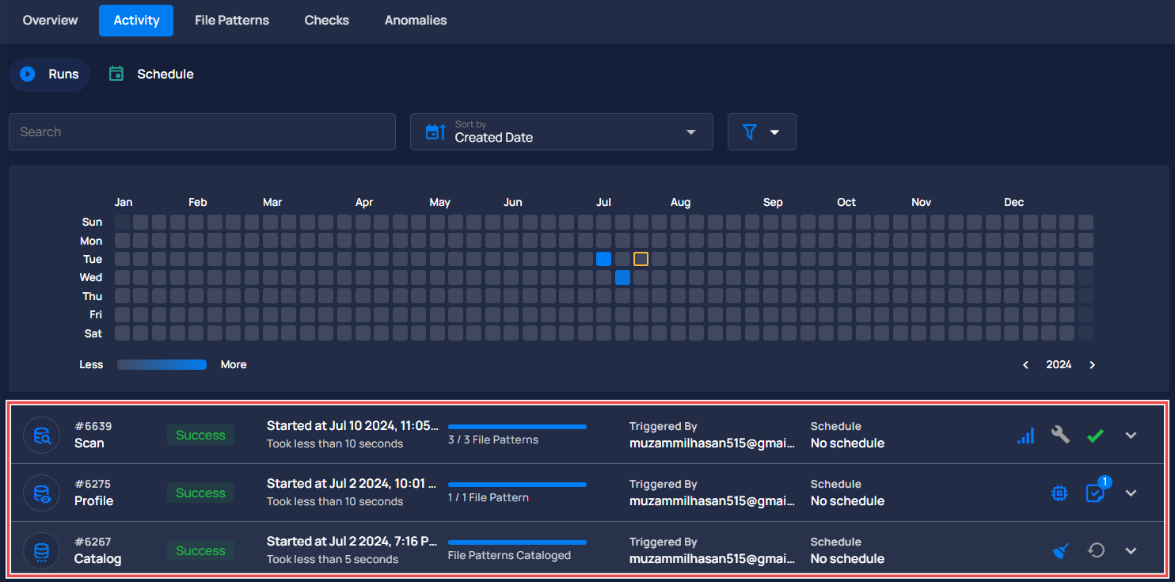Image resolution: width=1175 pixels, height=582 pixels.
Task: Click the Schedule calendar icon
Action: click(116, 74)
